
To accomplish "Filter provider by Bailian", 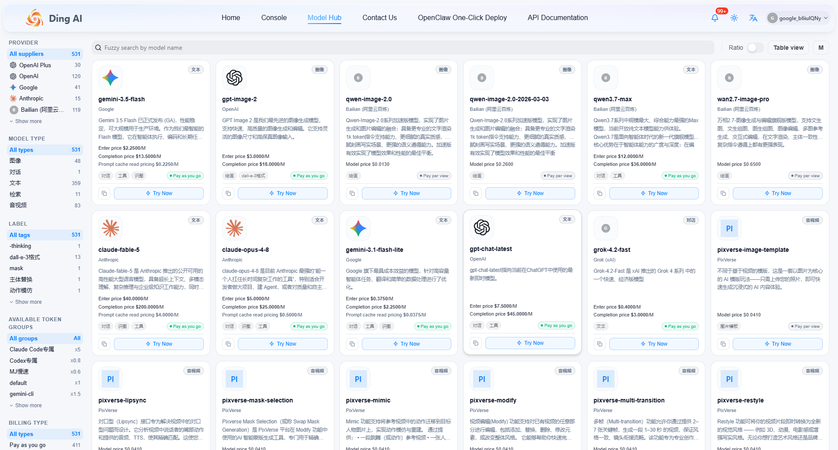I will coord(45,110).
